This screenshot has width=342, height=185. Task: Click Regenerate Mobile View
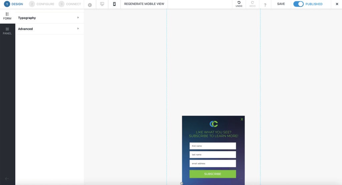tap(144, 4)
